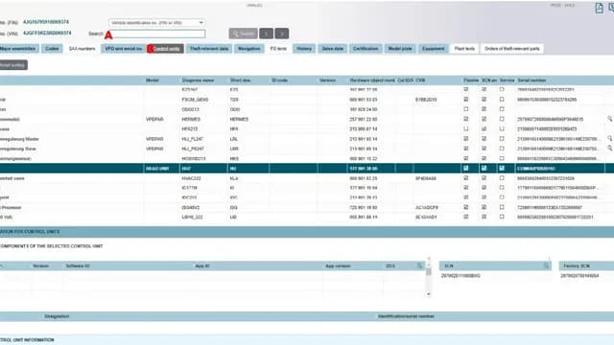Open the Major assemblies tab
The height and width of the screenshot is (345, 614).
pyautogui.click(x=18, y=49)
